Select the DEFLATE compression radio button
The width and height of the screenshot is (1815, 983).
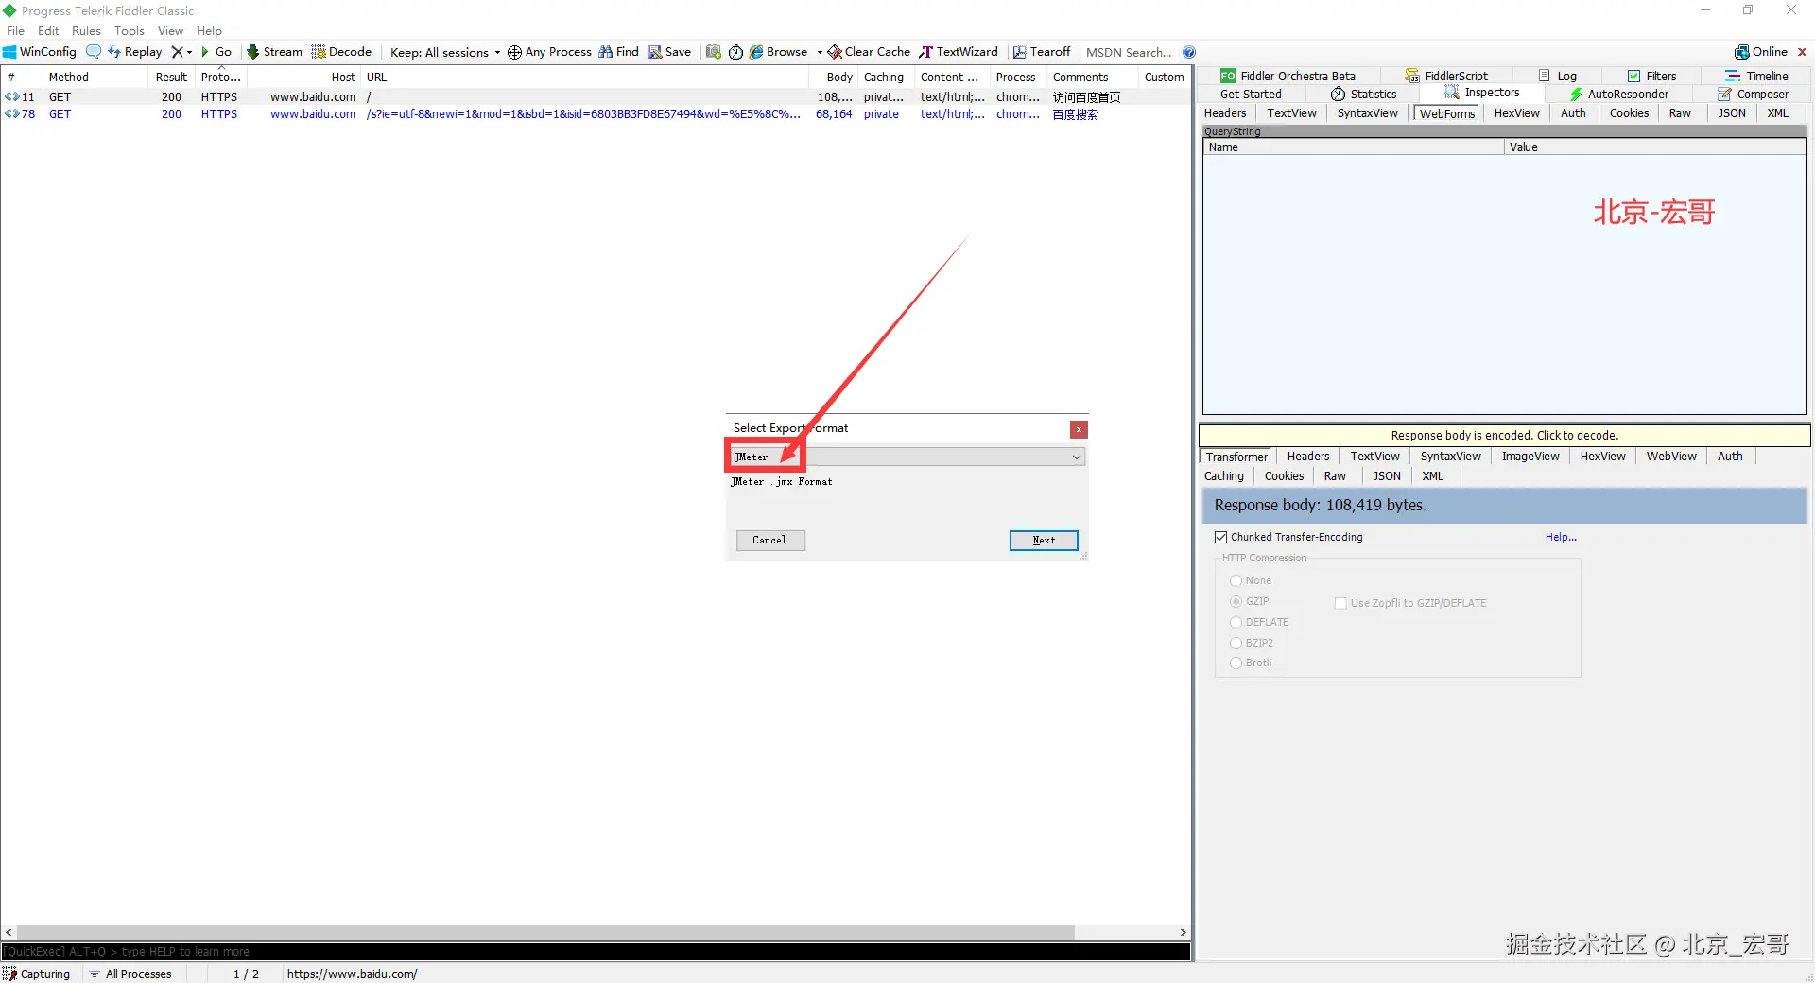pyautogui.click(x=1236, y=622)
